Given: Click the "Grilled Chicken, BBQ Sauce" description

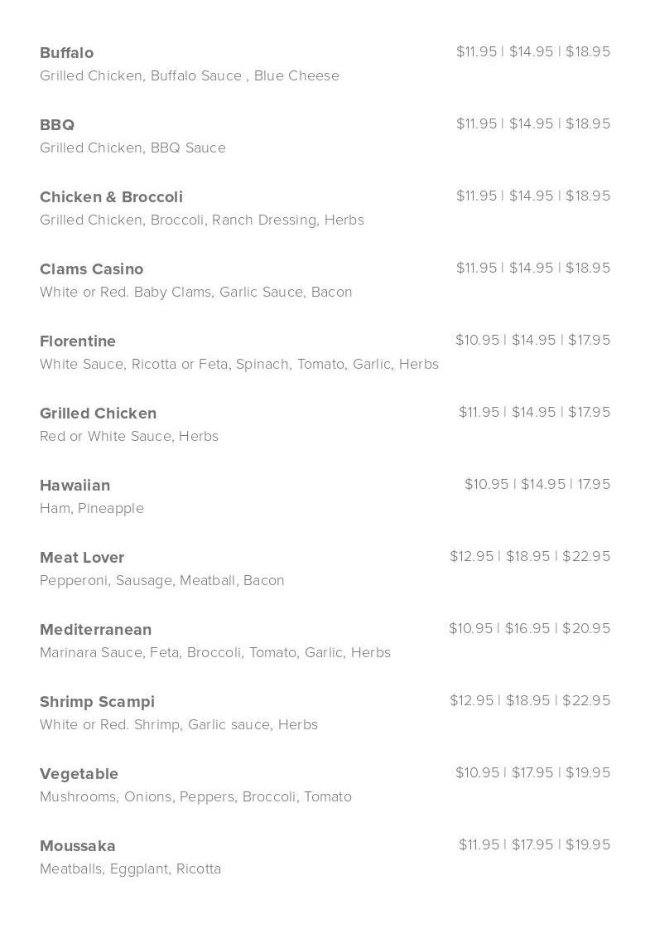Looking at the screenshot, I should (132, 148).
